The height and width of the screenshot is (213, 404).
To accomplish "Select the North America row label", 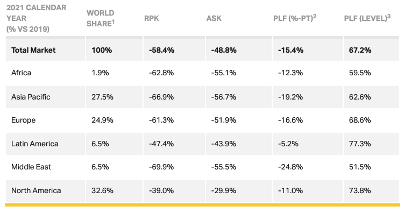I will (x=36, y=190).
